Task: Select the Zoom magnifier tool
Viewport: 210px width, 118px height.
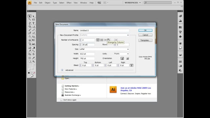Action: [x=33, y=61]
